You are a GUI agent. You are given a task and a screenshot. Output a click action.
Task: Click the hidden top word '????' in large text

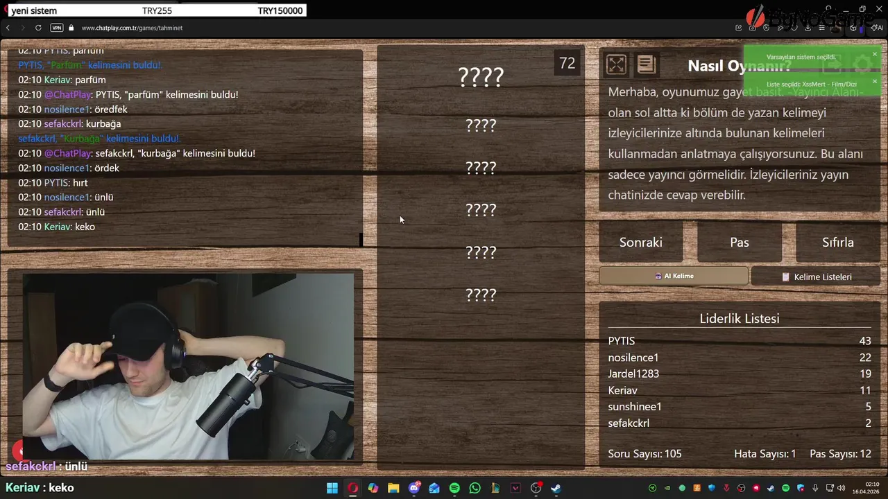click(481, 76)
